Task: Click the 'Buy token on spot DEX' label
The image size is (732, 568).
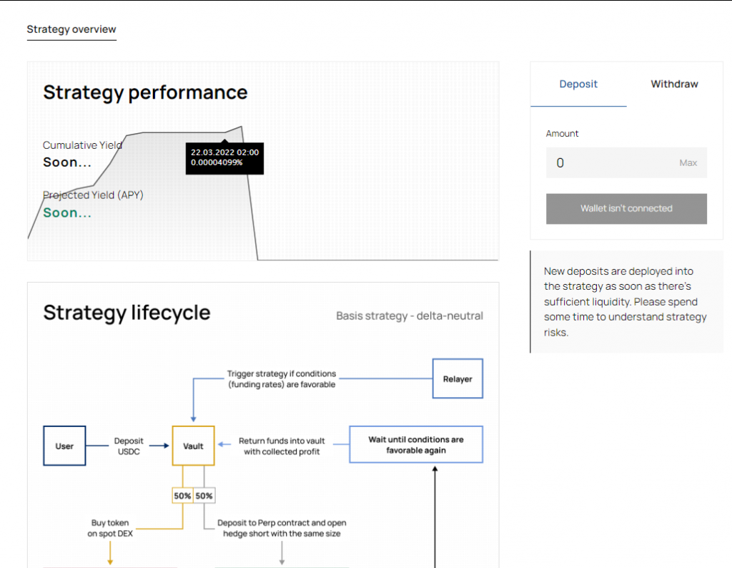Action: pos(110,529)
